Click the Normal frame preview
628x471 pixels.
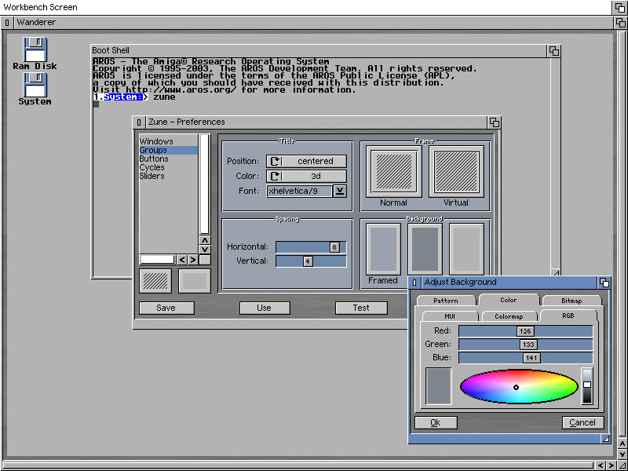394,171
